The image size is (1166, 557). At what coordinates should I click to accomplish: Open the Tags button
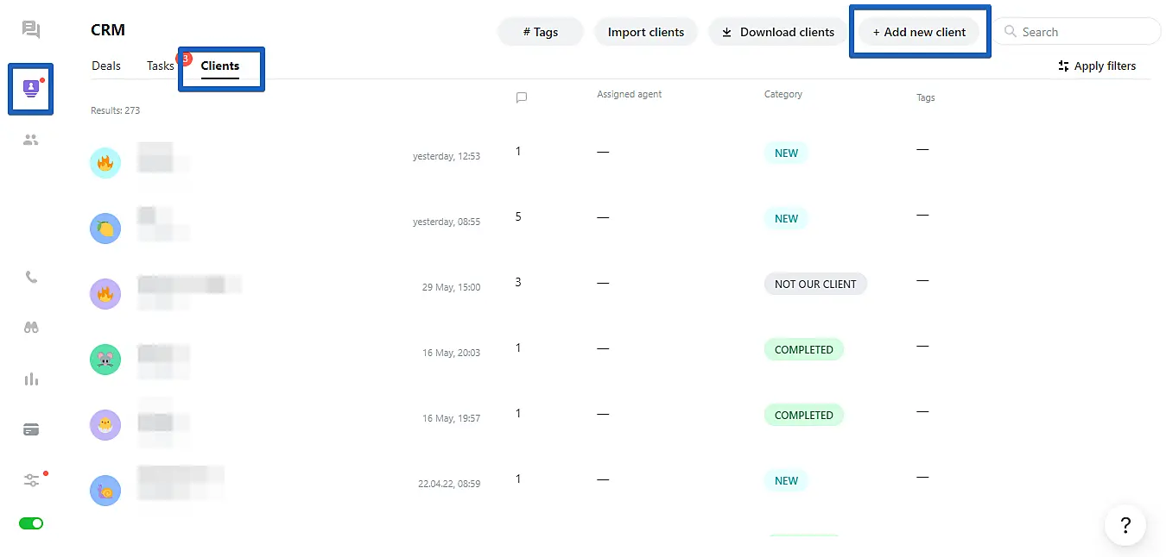point(541,32)
